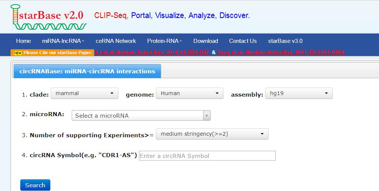The width and height of the screenshot is (379, 191).
Task: Open the Download page
Action: (x=205, y=41)
